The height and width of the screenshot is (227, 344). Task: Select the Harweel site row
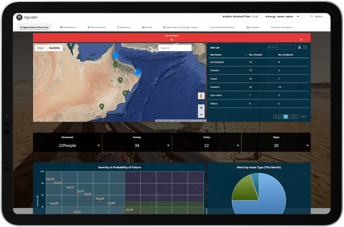pyautogui.click(x=259, y=87)
